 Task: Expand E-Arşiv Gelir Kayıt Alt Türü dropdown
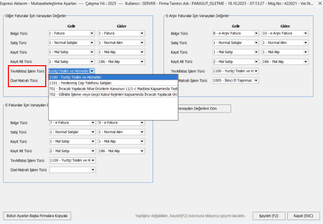point(236,62)
